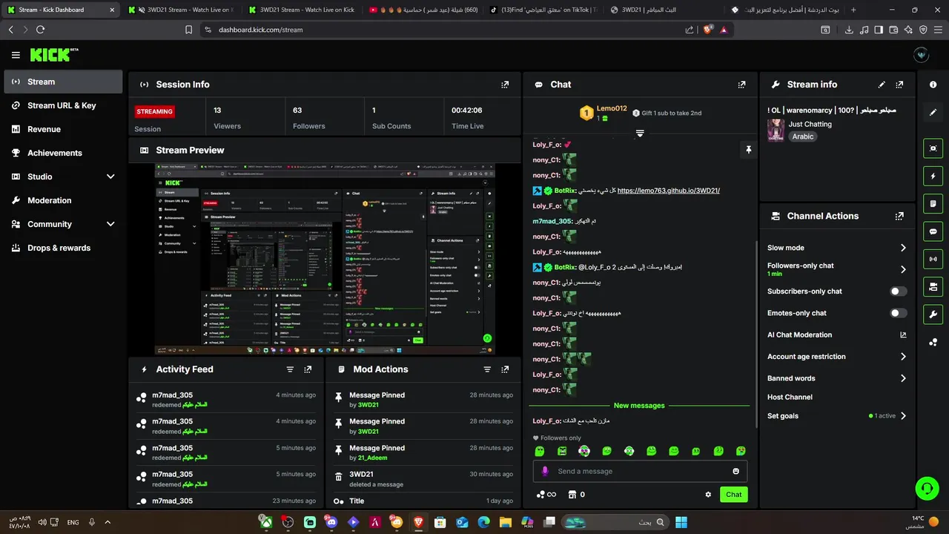
Task: Open the shop icon below the chat input
Action: coord(572,495)
